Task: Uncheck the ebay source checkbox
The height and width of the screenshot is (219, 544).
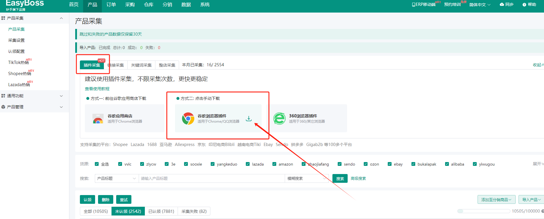Action: [x=389, y=164]
